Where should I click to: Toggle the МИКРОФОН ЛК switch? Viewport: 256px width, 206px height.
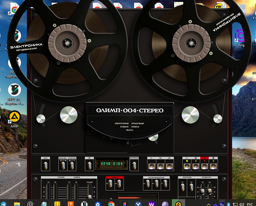click(183, 187)
